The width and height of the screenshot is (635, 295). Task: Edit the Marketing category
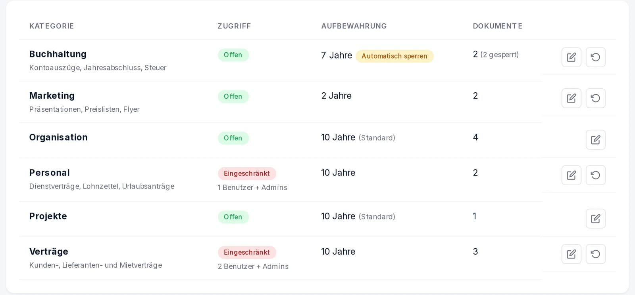571,98
